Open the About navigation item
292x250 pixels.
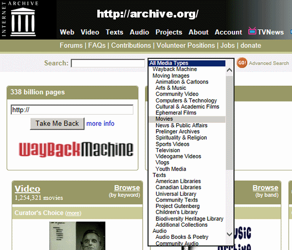click(x=199, y=32)
